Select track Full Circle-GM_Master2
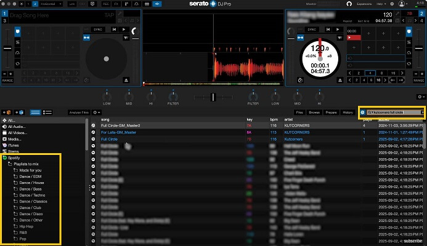The height and width of the screenshot is (246, 427). click(120, 125)
